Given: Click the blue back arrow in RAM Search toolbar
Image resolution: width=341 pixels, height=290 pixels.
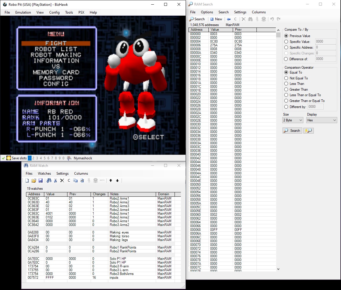Looking at the screenshot, I should (x=229, y=19).
